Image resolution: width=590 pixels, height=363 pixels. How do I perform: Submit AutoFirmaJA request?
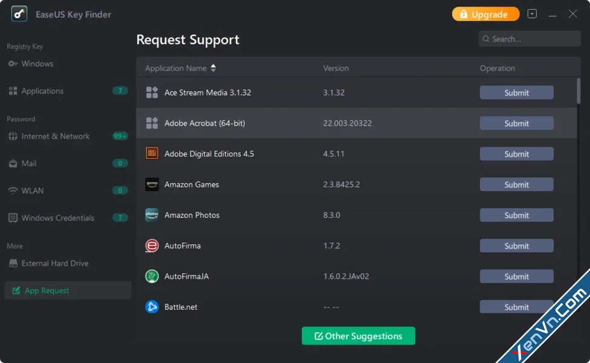point(517,276)
